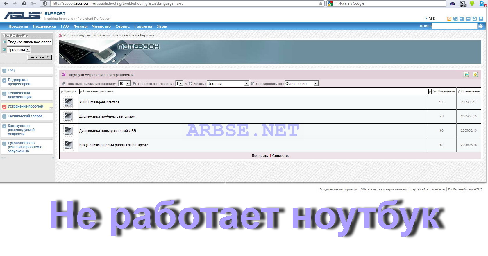Viewport: 488px width, 256px height.
Task: Open "Как увеличить время работы от батареи?" article
Action: pyautogui.click(x=114, y=145)
